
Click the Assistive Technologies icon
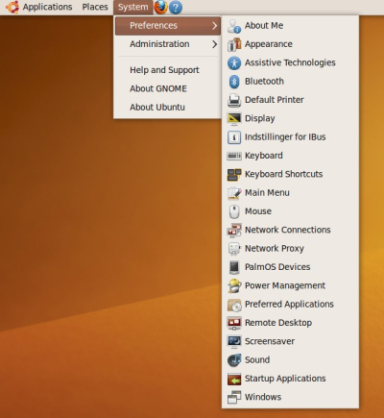pyautogui.click(x=234, y=62)
